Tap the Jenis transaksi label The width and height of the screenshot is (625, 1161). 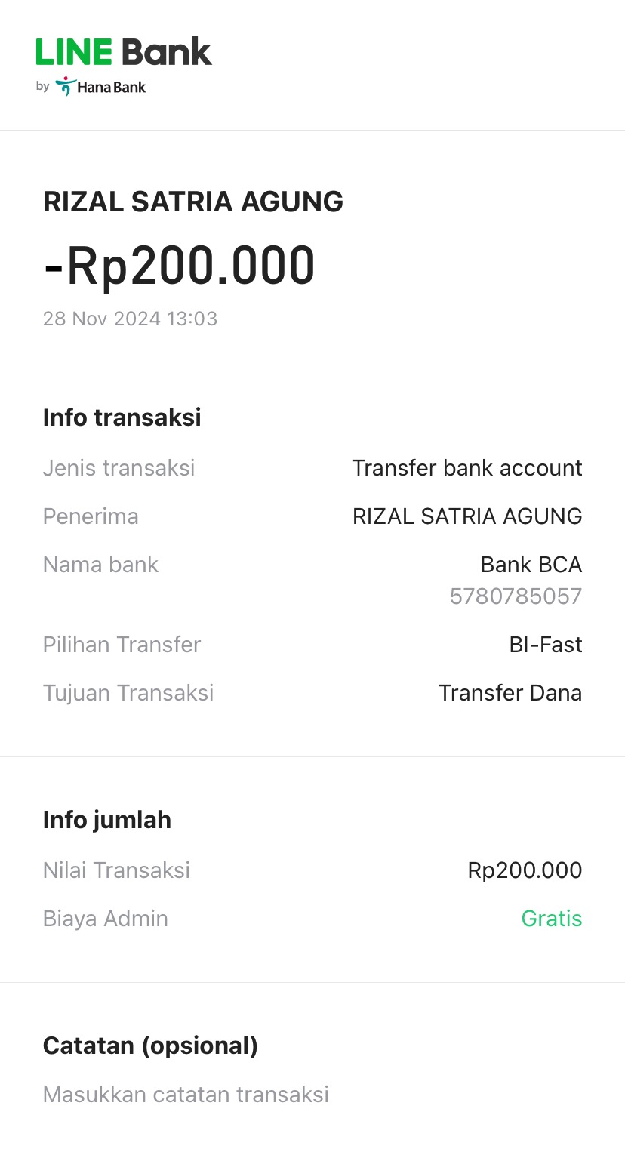[119, 468]
